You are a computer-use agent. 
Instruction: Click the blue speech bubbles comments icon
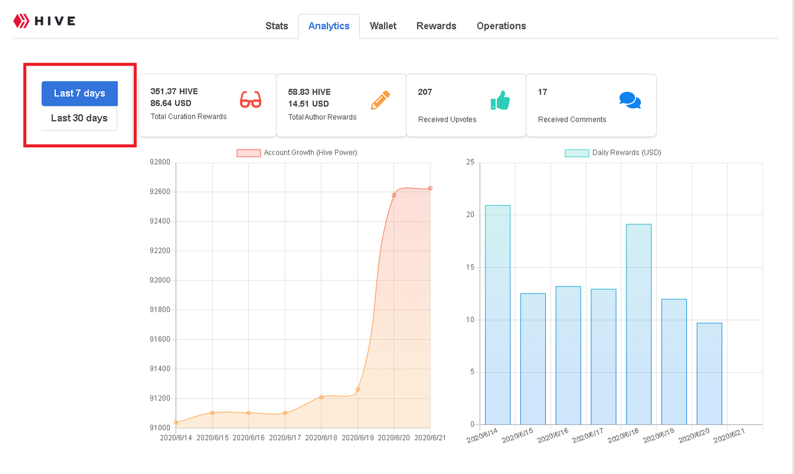pyautogui.click(x=630, y=100)
